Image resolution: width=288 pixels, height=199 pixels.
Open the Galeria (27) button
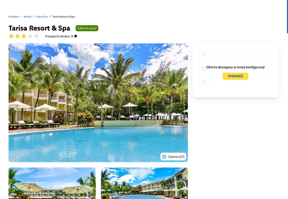173,157
